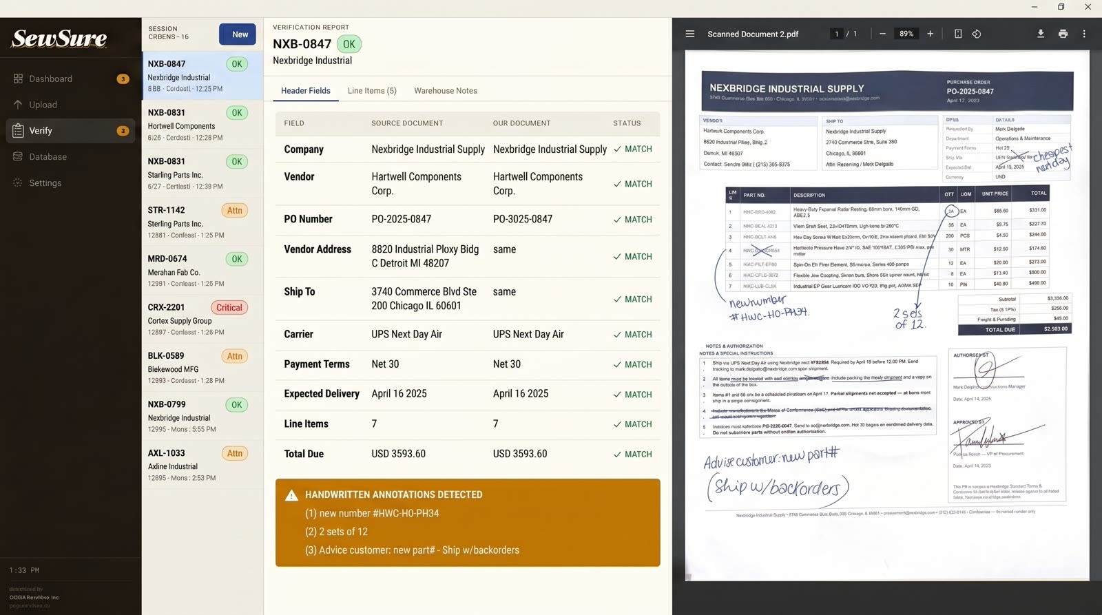Screen dimensions: 1102x615
Task: Click the SewSure logo
Action: (x=59, y=38)
